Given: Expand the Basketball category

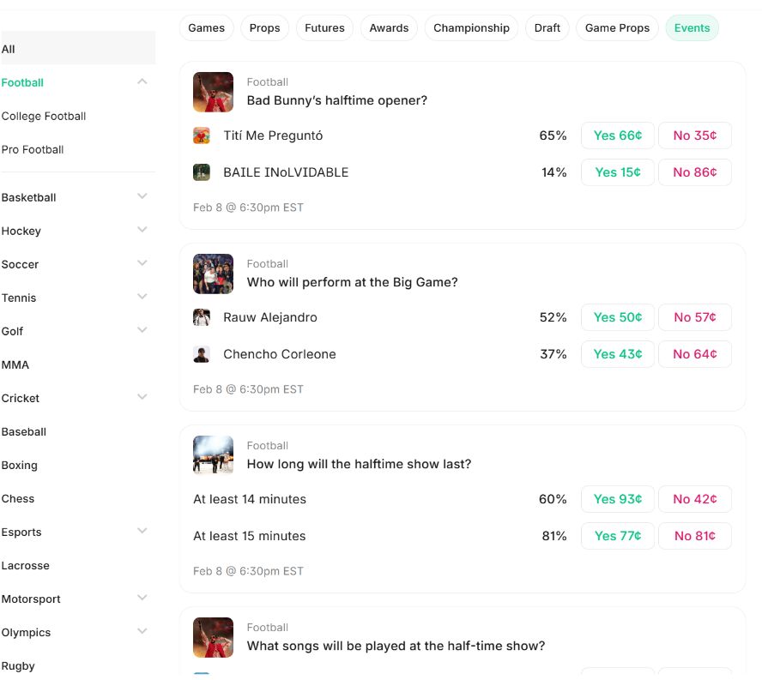Looking at the screenshot, I should point(142,197).
